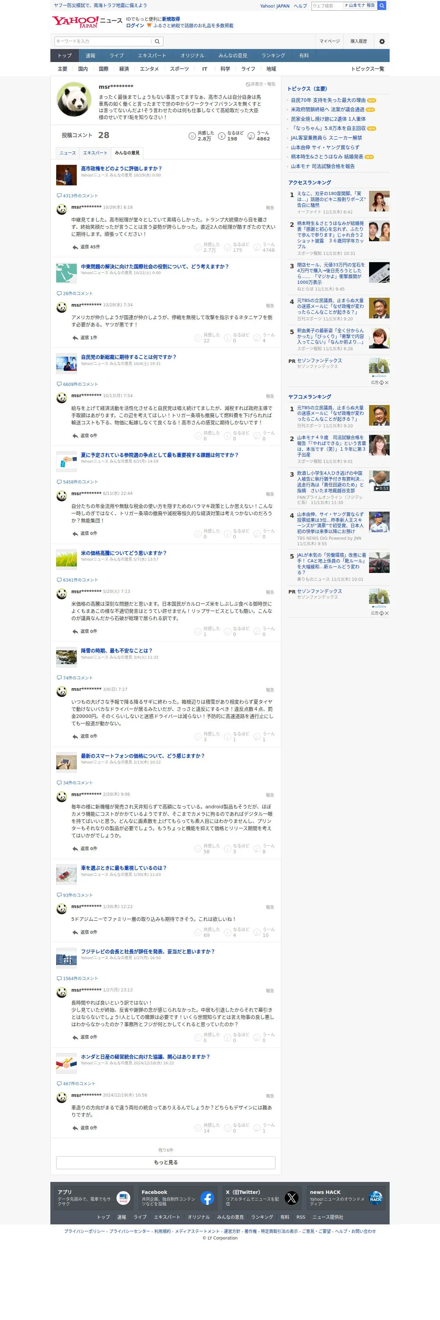Click the panda profile avatar at top
The width and height of the screenshot is (440, 1320).
tap(74, 99)
